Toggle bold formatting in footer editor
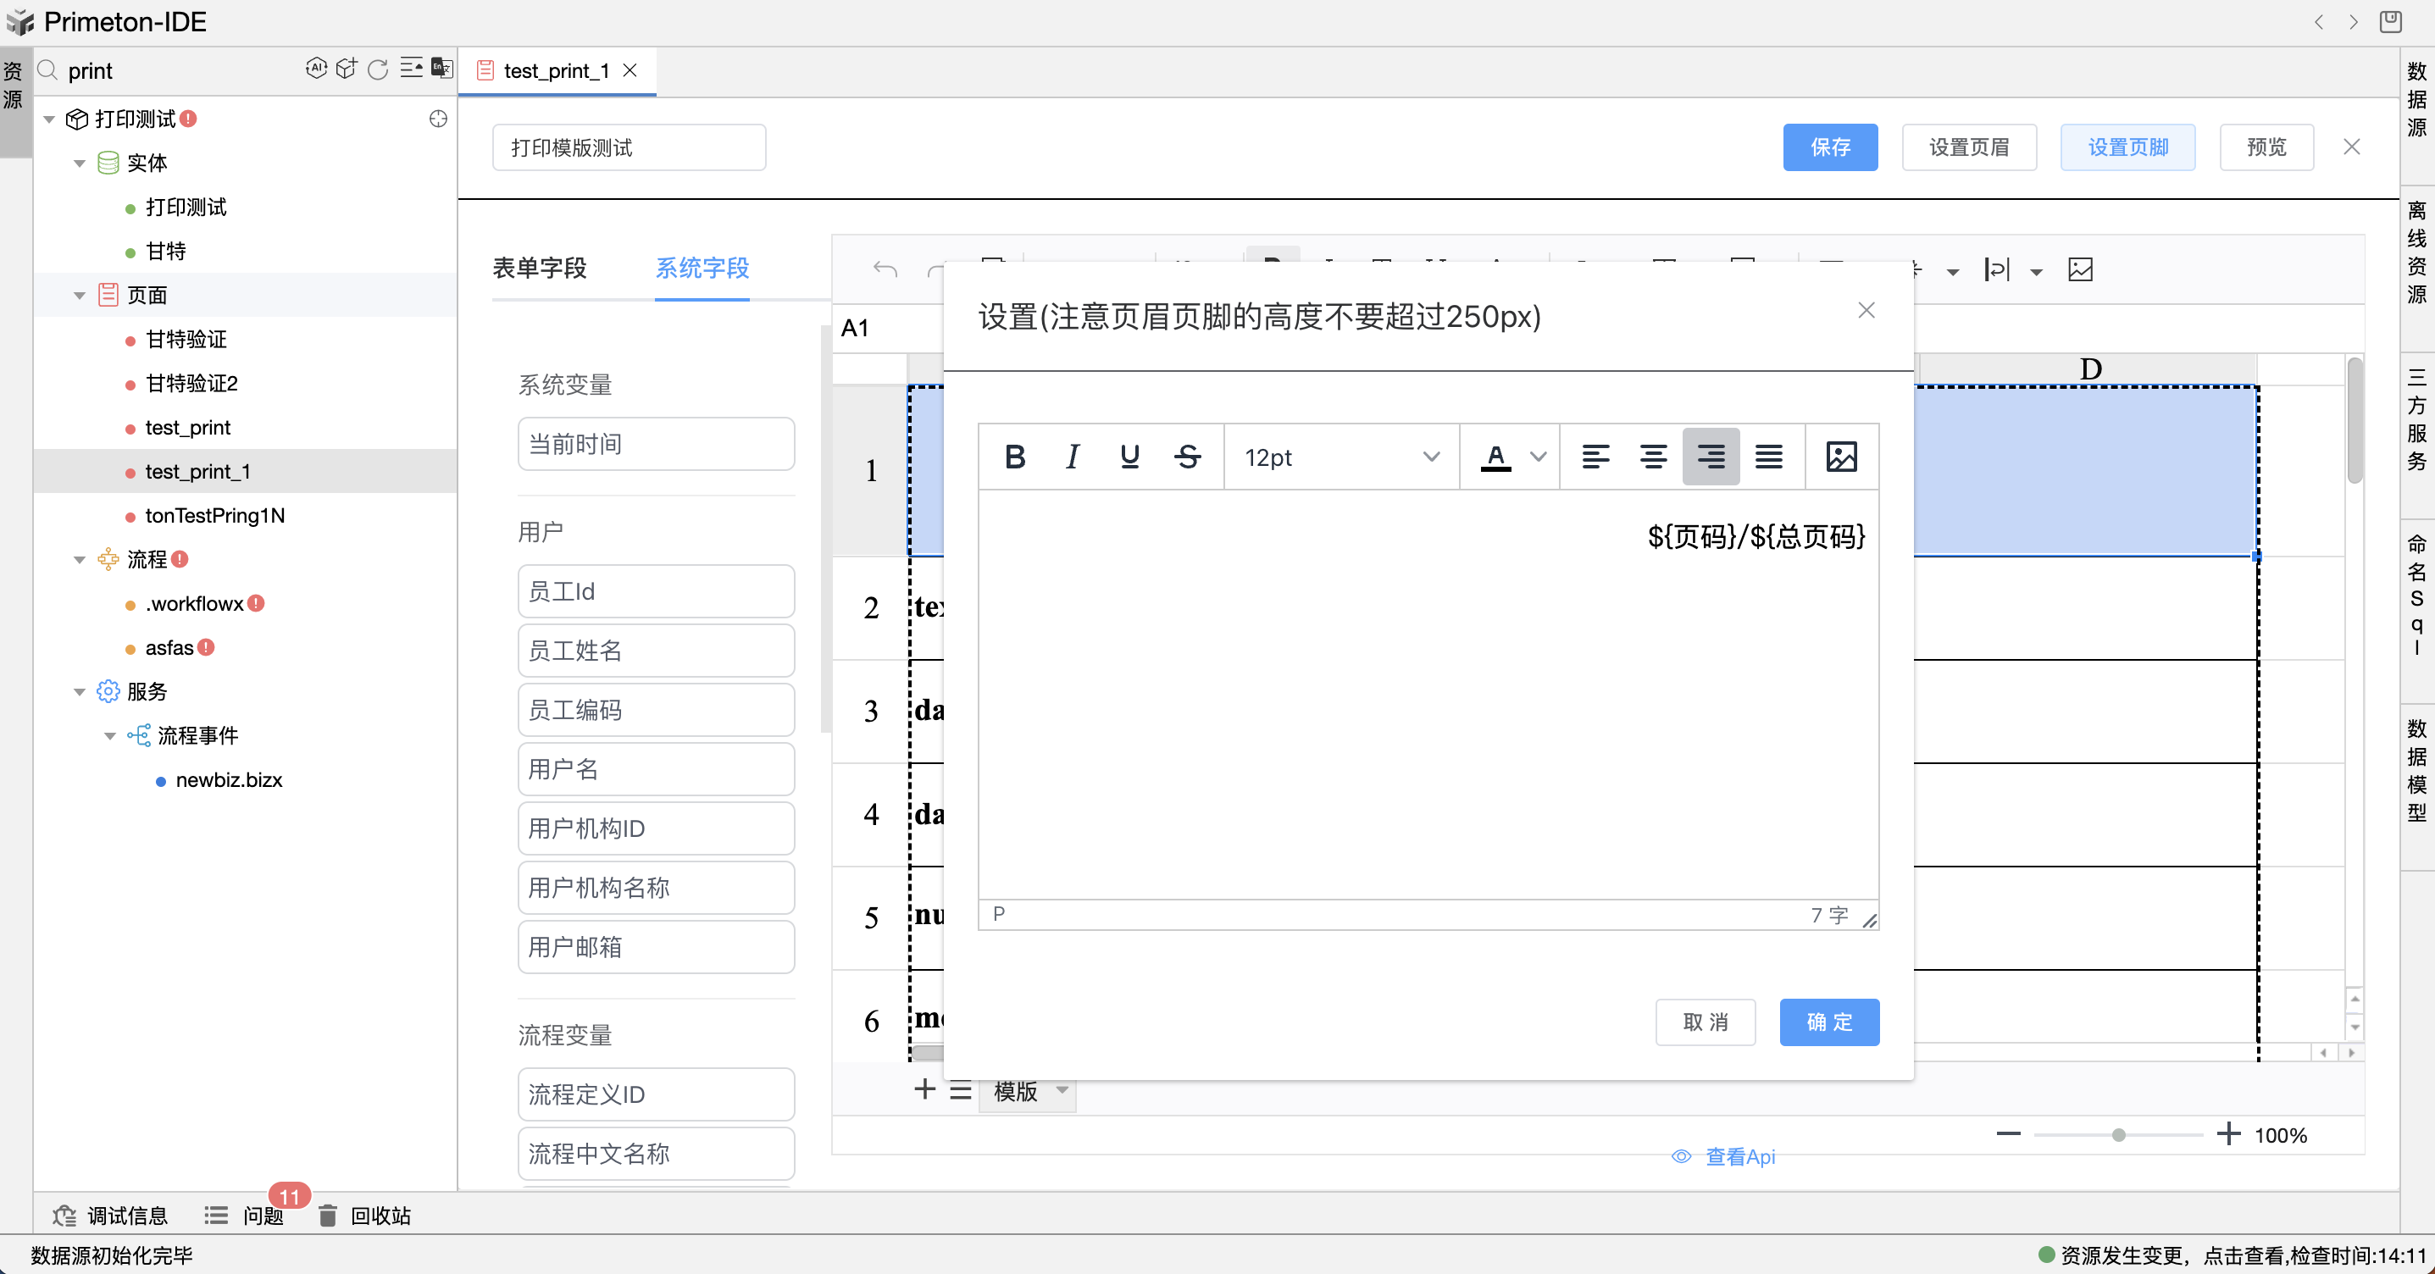Screen dimensions: 2435x1274 tap(1015, 457)
